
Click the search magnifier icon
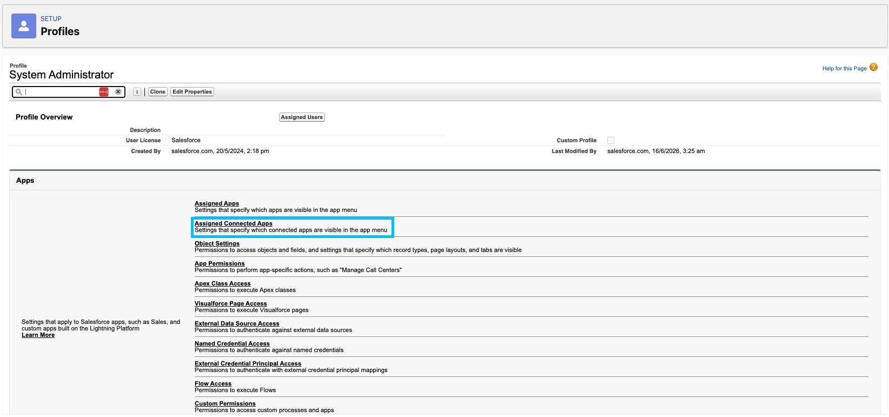coord(19,92)
